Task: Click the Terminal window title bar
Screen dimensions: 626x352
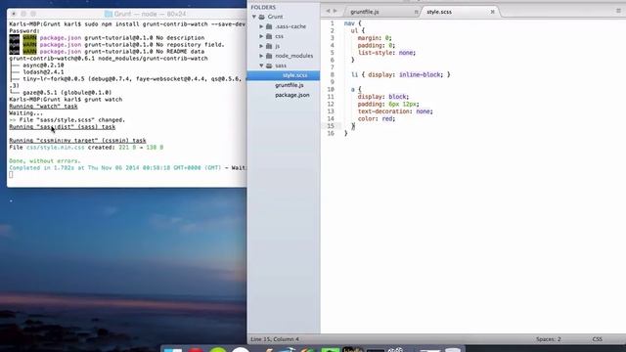Action: (127, 14)
